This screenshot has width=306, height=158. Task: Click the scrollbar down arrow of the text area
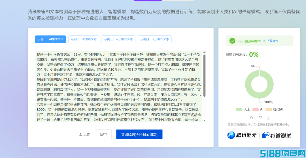[x=204, y=120]
